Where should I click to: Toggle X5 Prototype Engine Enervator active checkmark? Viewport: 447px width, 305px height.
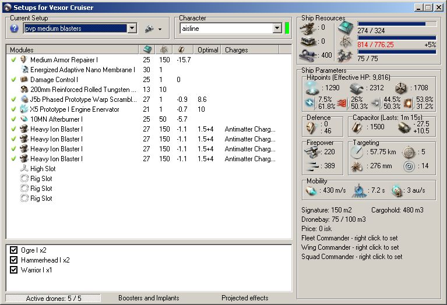(x=13, y=109)
